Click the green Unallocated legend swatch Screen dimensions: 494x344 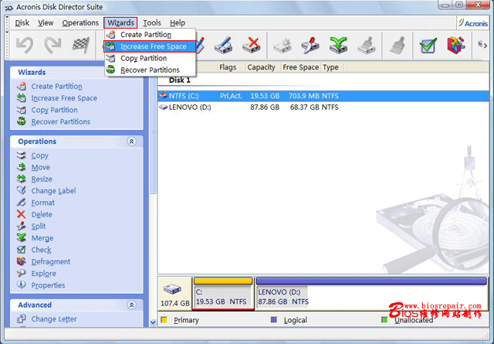[384, 320]
